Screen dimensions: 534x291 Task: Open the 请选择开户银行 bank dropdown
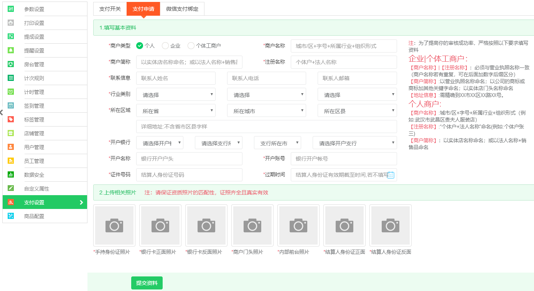click(160, 143)
